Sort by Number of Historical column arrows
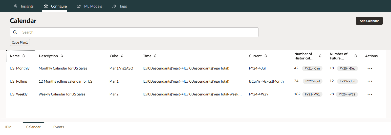391x135 pixels. (320, 56)
